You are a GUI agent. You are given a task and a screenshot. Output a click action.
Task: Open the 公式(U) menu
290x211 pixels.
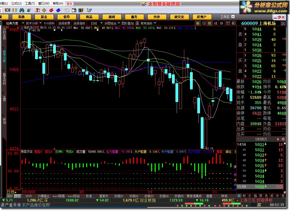[16, 3]
